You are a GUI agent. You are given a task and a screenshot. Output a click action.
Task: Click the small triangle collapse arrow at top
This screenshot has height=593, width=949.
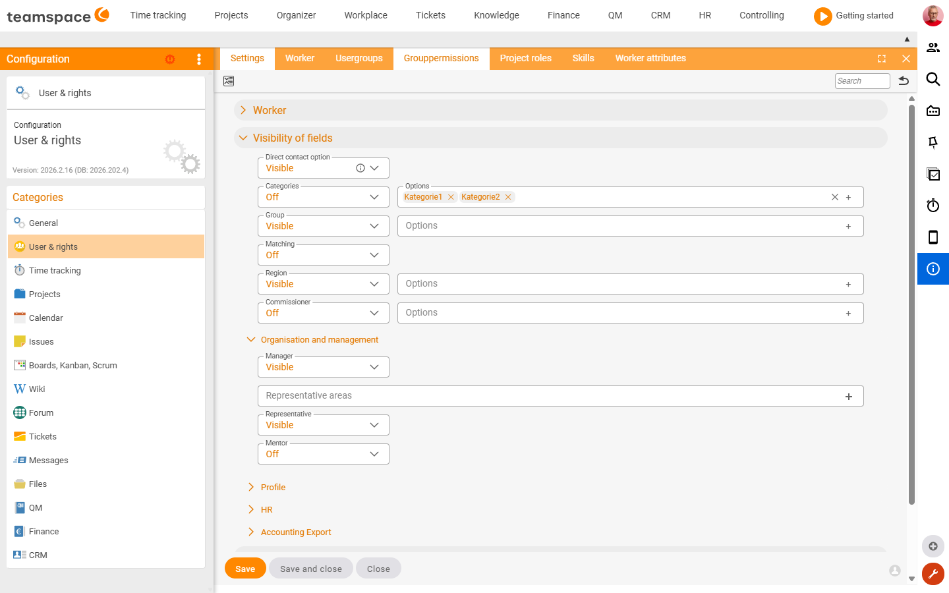tap(907, 39)
